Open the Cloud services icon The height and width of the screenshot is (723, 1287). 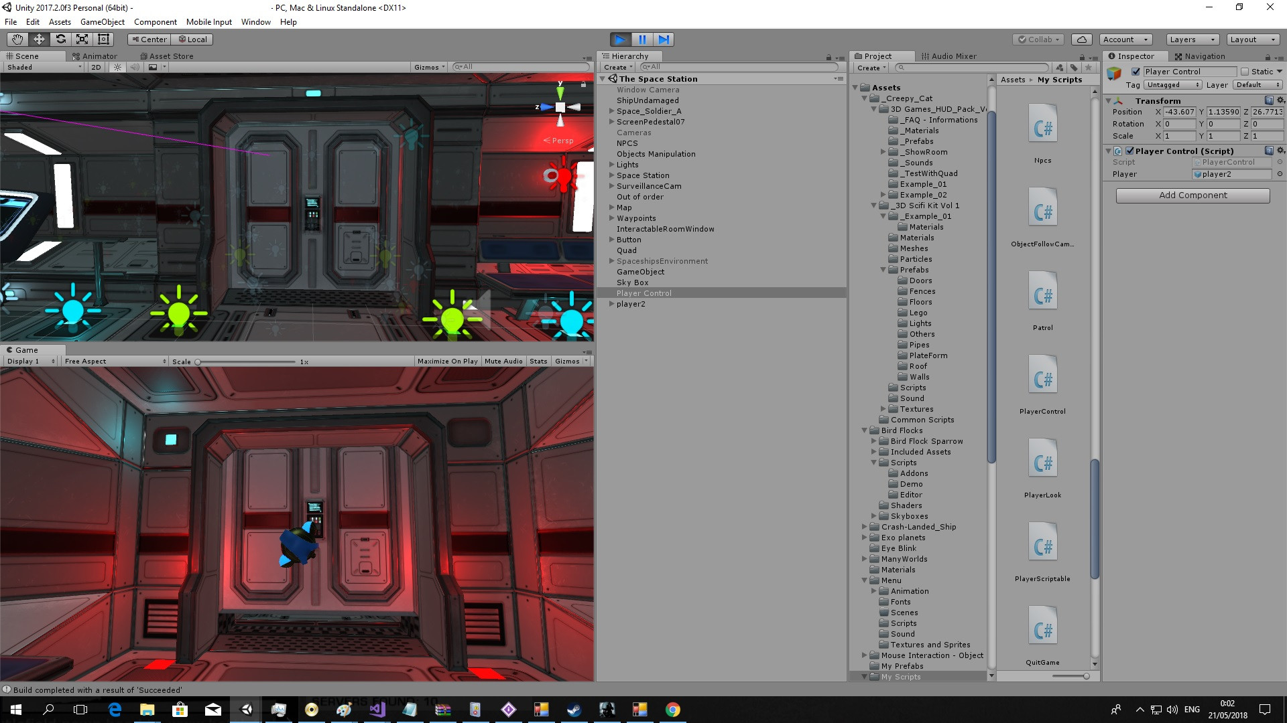(x=1082, y=39)
